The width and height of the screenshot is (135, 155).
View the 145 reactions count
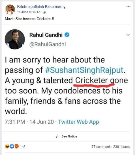pos(23,147)
